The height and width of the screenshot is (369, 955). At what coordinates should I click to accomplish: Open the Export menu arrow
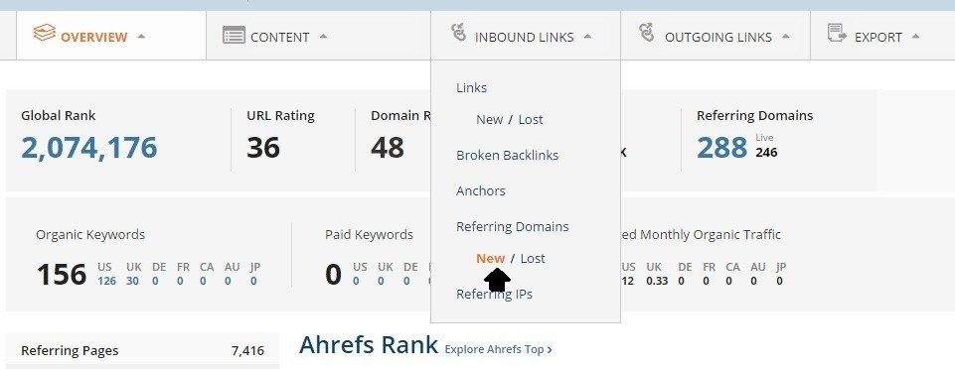click(915, 37)
